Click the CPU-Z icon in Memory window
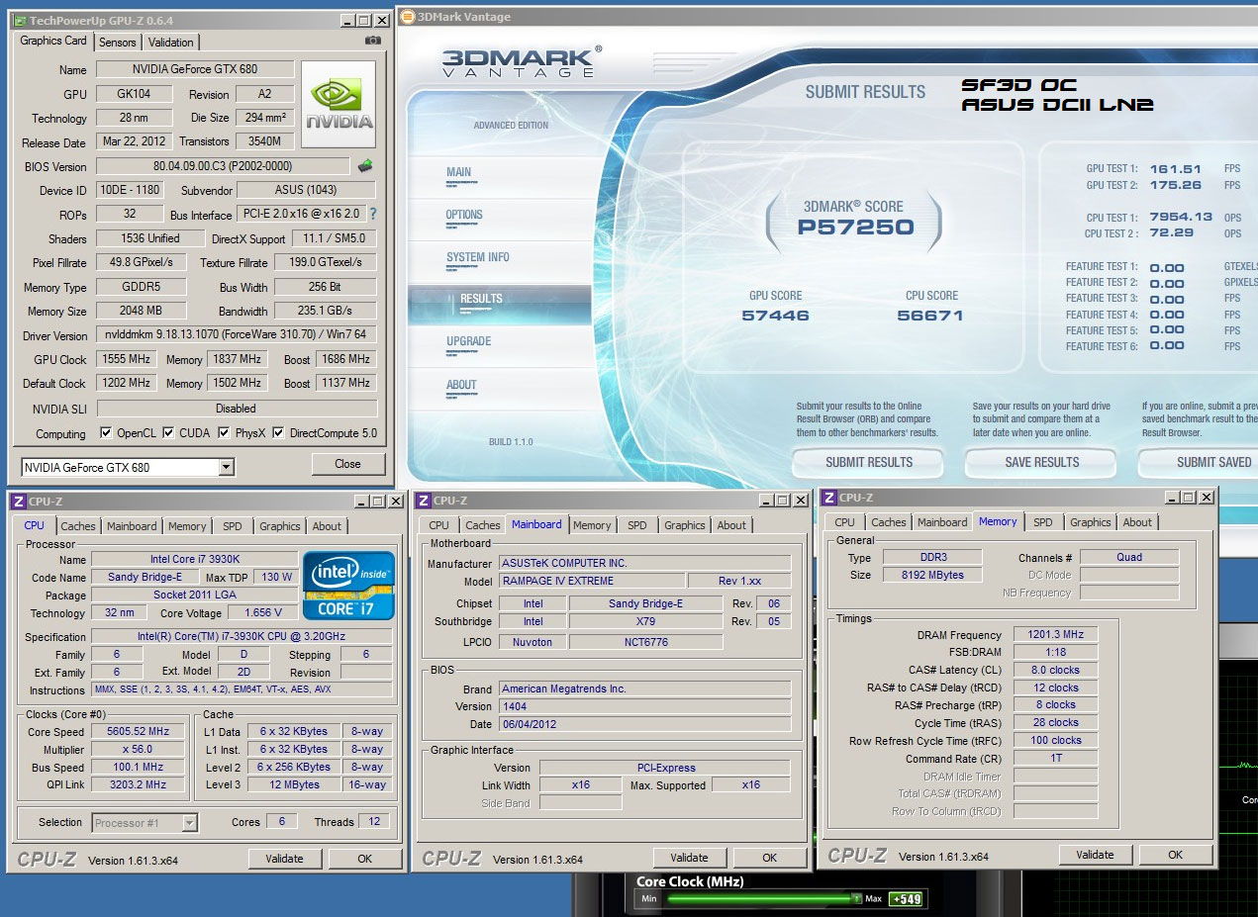This screenshot has height=917, width=1258. pyautogui.click(x=827, y=498)
